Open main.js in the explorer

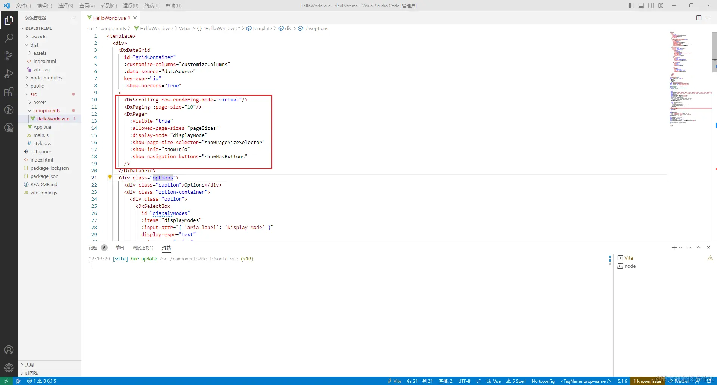(50, 135)
